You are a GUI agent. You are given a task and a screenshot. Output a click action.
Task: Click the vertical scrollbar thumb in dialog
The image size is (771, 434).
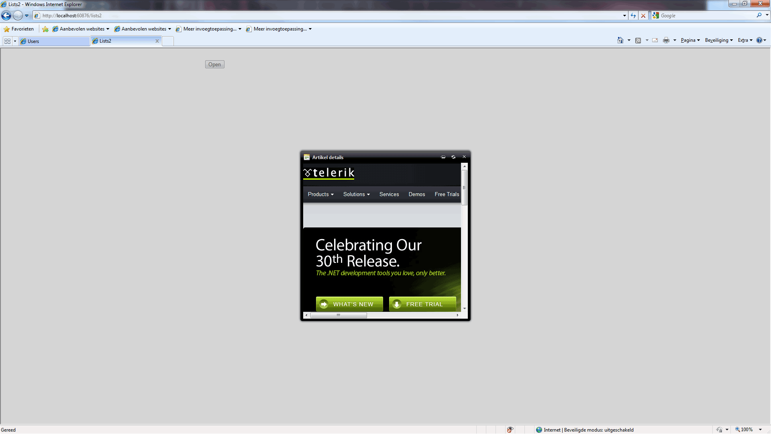point(465,188)
